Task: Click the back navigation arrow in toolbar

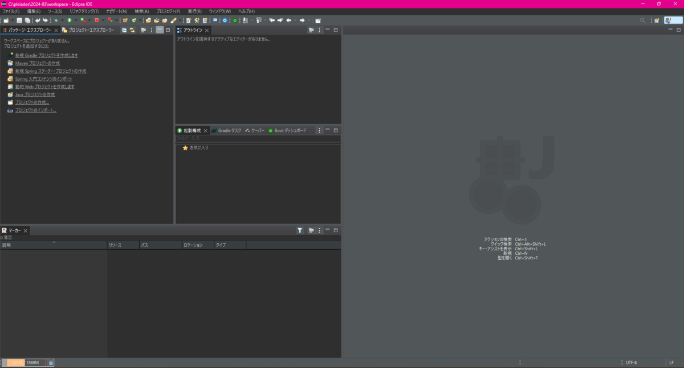Action: click(x=288, y=20)
